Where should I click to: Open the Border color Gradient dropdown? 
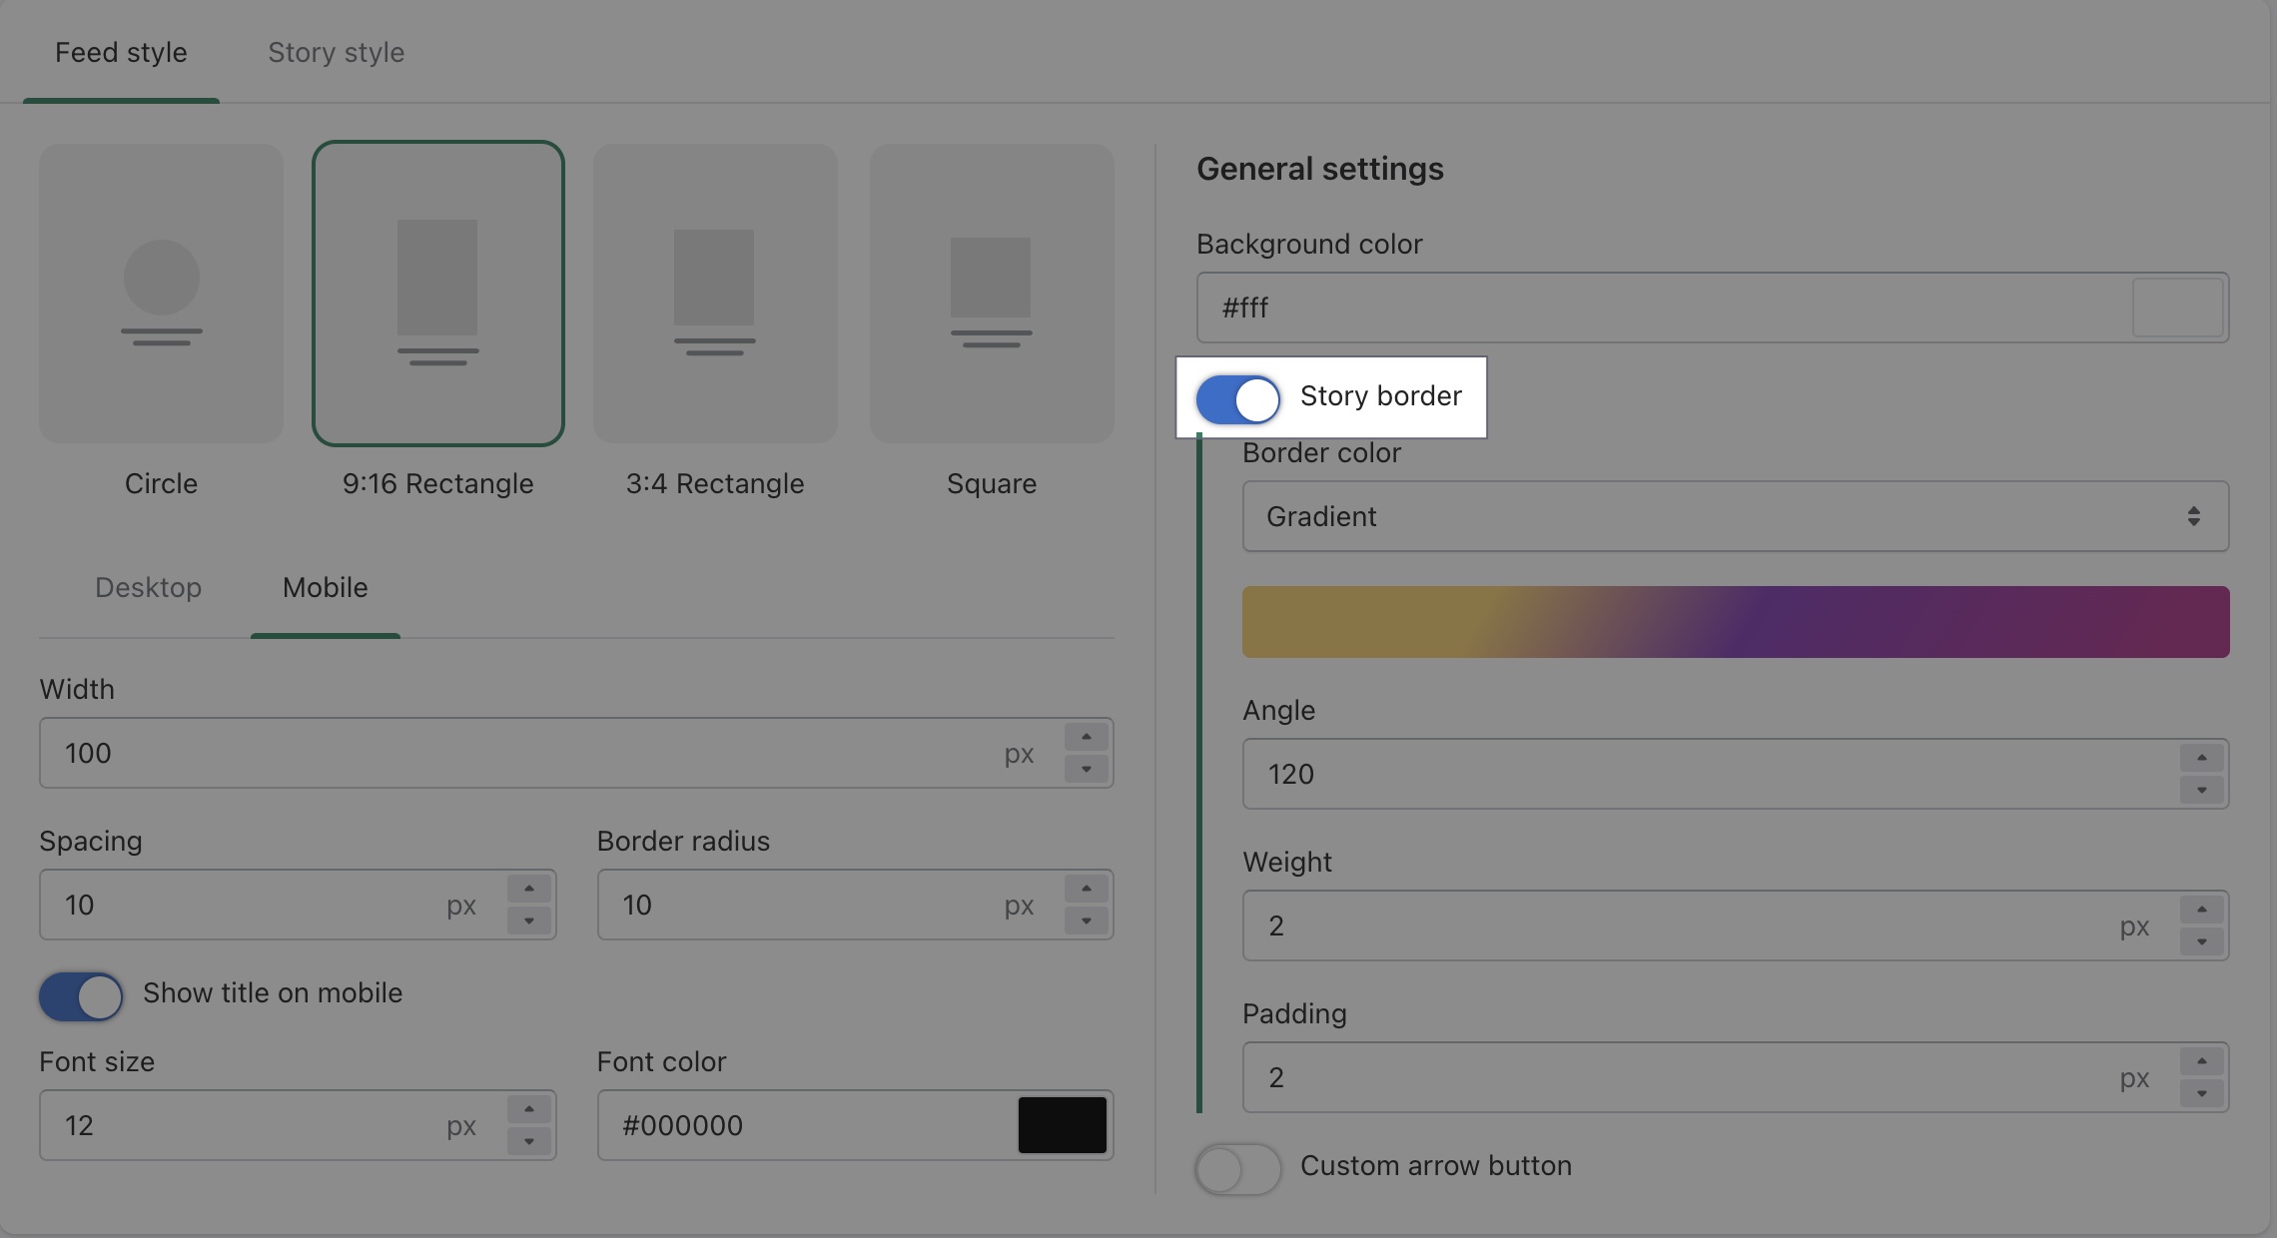1735,516
